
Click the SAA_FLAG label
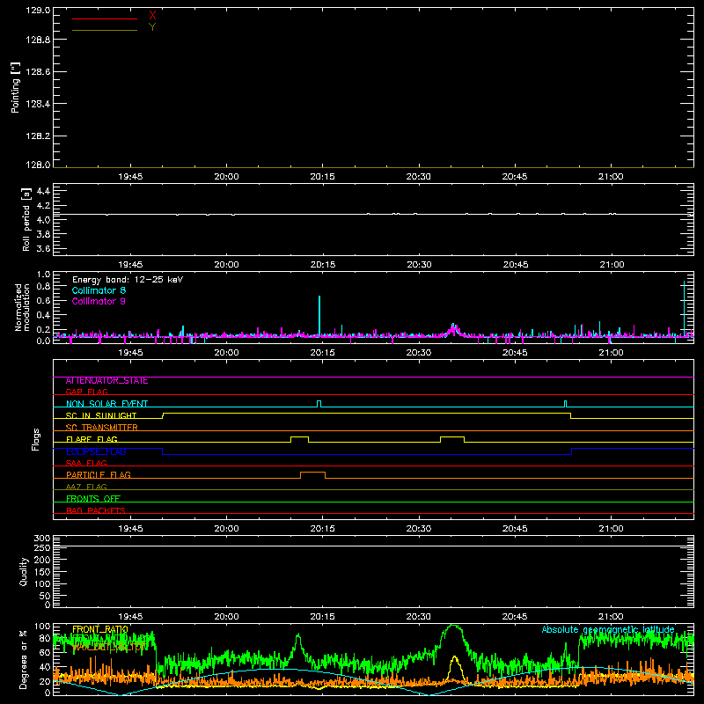coord(86,463)
